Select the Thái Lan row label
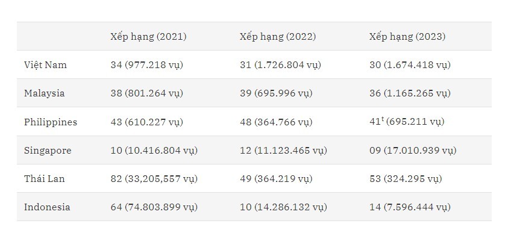The image size is (505, 241). tap(44, 179)
